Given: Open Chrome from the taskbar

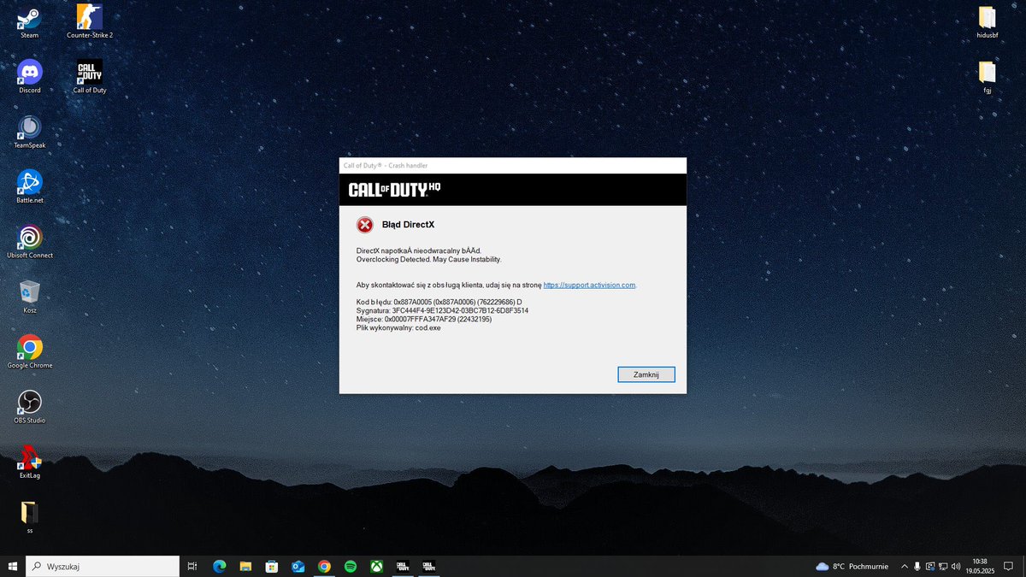Looking at the screenshot, I should pyautogui.click(x=324, y=566).
